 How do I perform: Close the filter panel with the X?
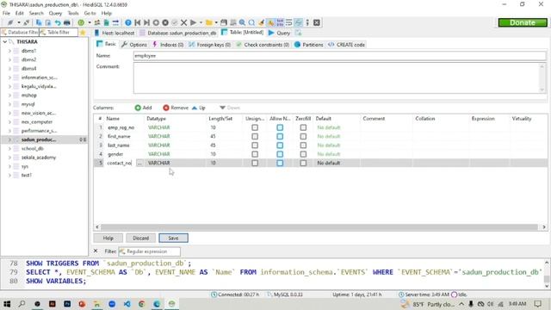(96, 251)
